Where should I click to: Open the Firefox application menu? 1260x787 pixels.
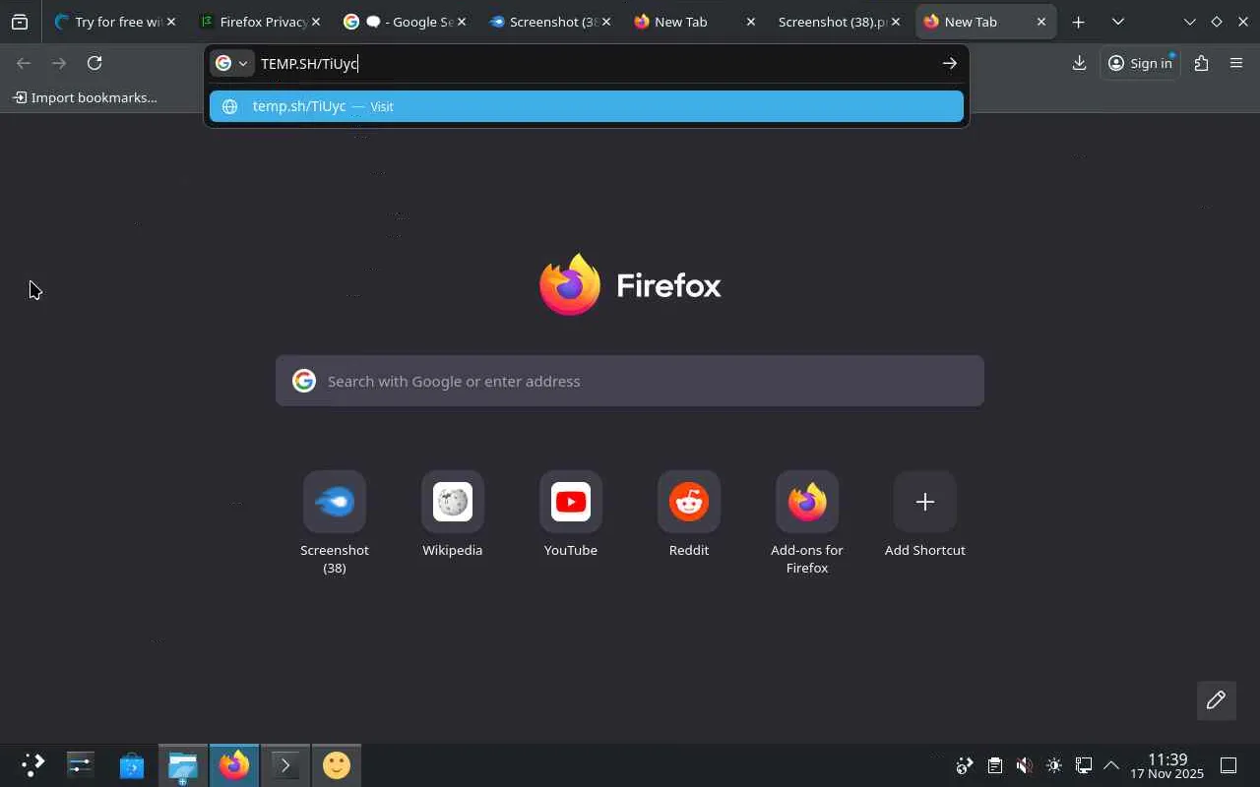coord(1236,63)
